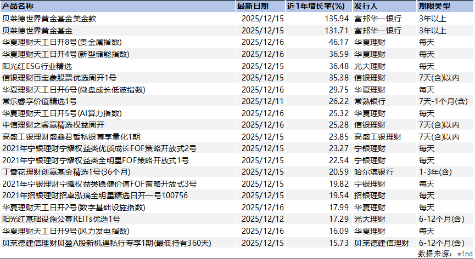
Task: Select 华夏理财天工日开2号(数字基础设施指数) cell
Action: coord(74,208)
